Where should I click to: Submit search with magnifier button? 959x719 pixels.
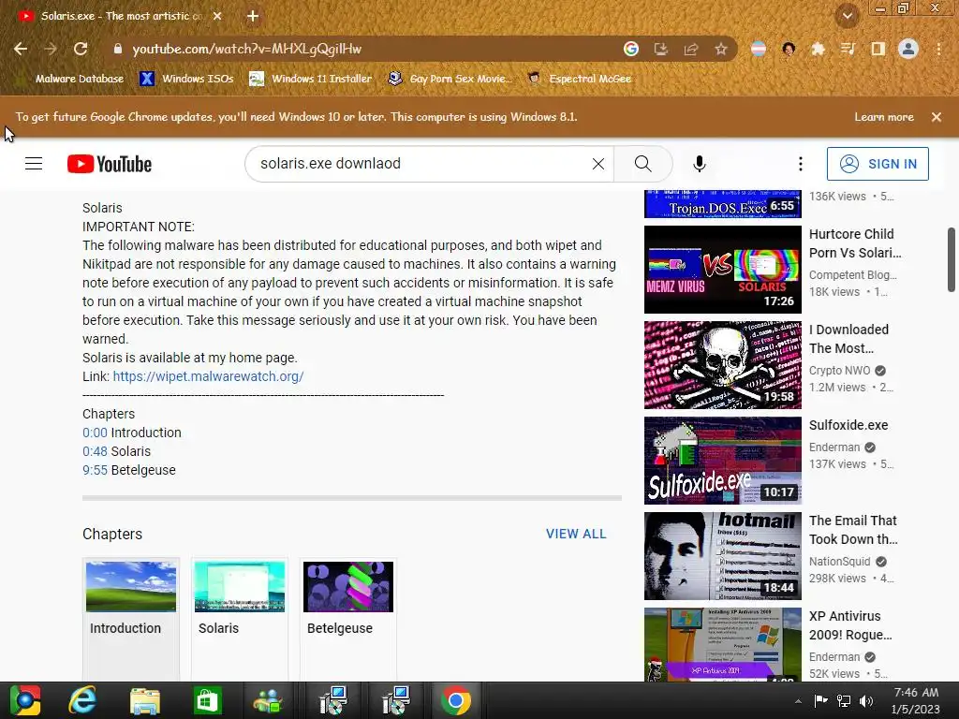(642, 164)
